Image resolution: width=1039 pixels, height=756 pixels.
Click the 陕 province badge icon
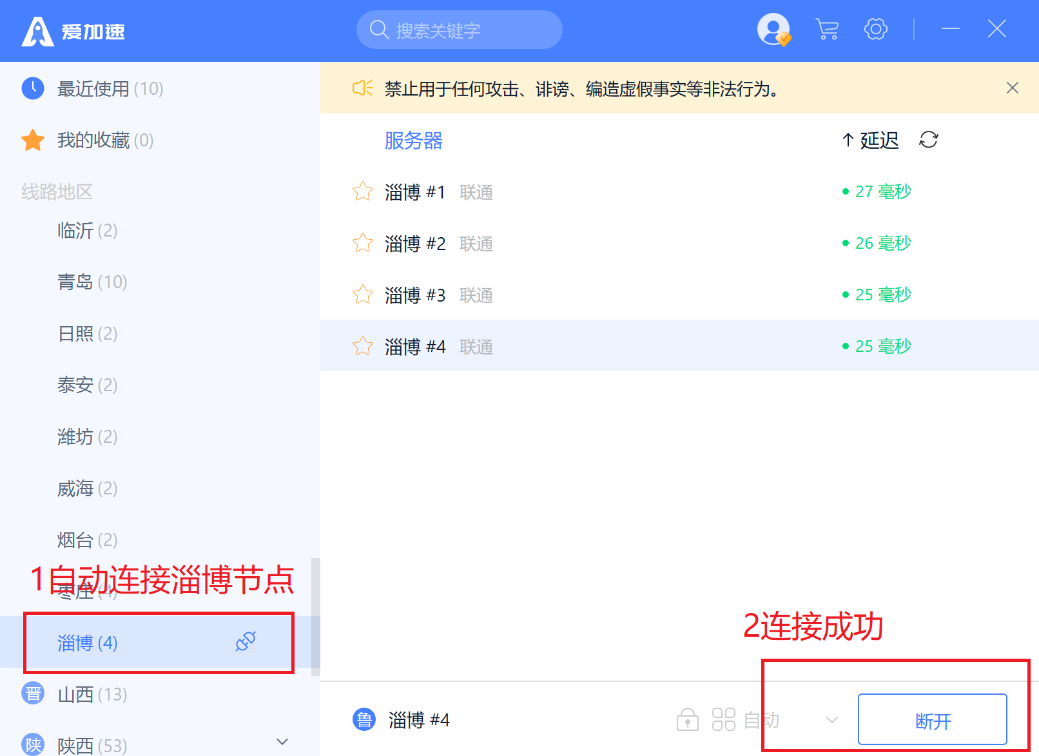click(33, 744)
